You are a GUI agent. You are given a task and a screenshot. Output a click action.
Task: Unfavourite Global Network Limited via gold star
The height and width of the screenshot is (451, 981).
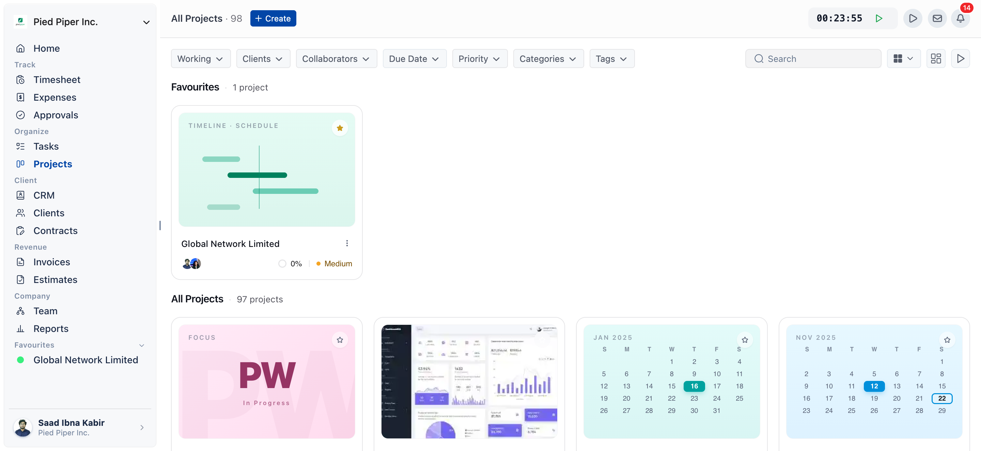[x=340, y=128]
